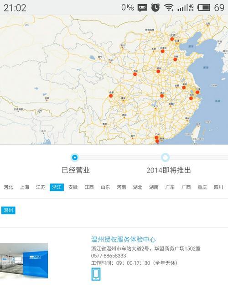Image resolution: width=228 pixels, height=304 pixels.
Task: Switch to the 湖北 province tab
Action: (x=138, y=187)
